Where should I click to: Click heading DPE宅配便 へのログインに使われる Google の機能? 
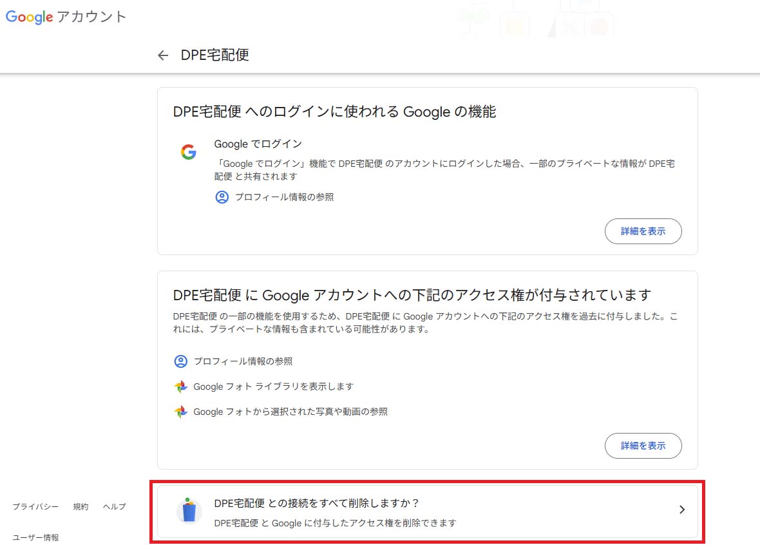334,112
